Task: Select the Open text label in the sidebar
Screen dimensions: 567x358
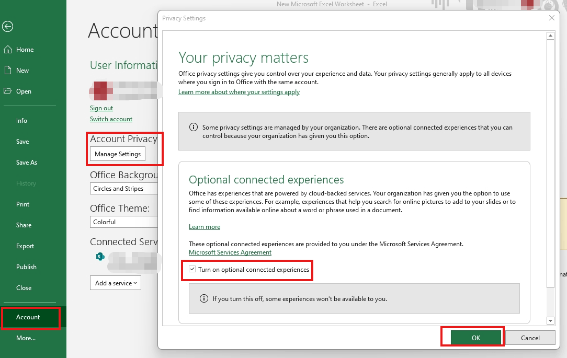Action: [x=24, y=91]
